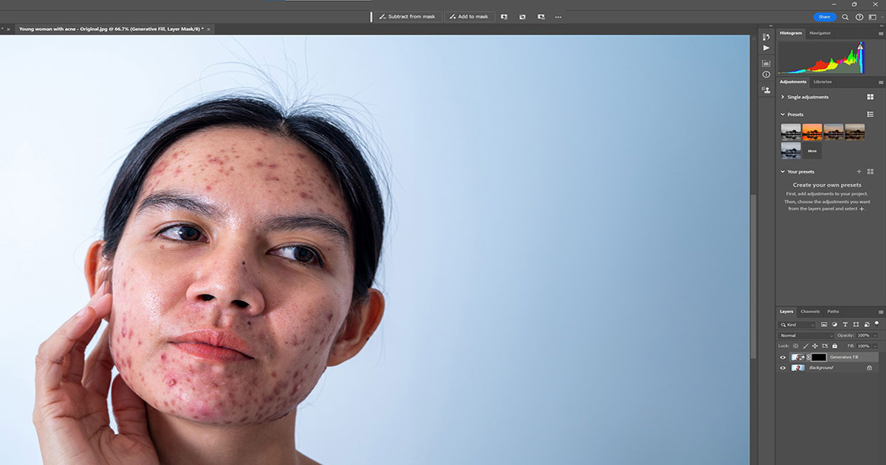Hide the Background layer

click(783, 367)
